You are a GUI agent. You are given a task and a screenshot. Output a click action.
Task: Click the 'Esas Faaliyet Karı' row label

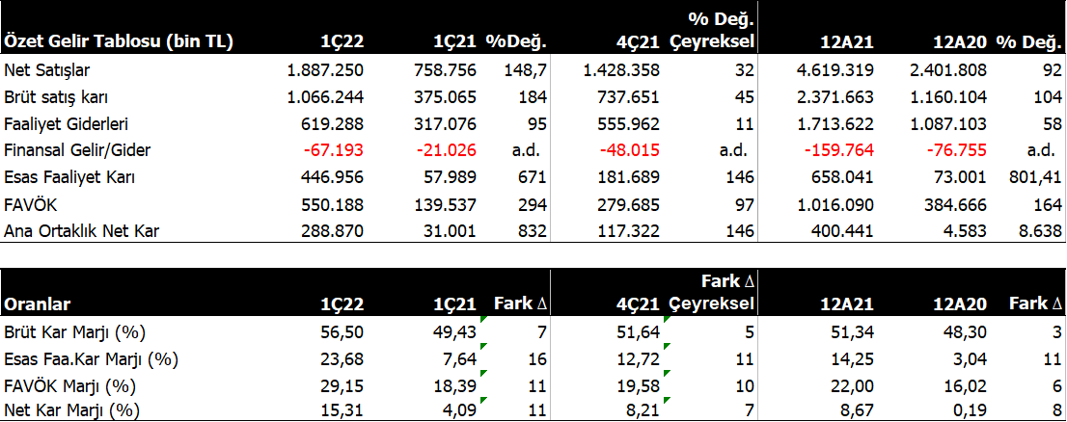pos(69,177)
